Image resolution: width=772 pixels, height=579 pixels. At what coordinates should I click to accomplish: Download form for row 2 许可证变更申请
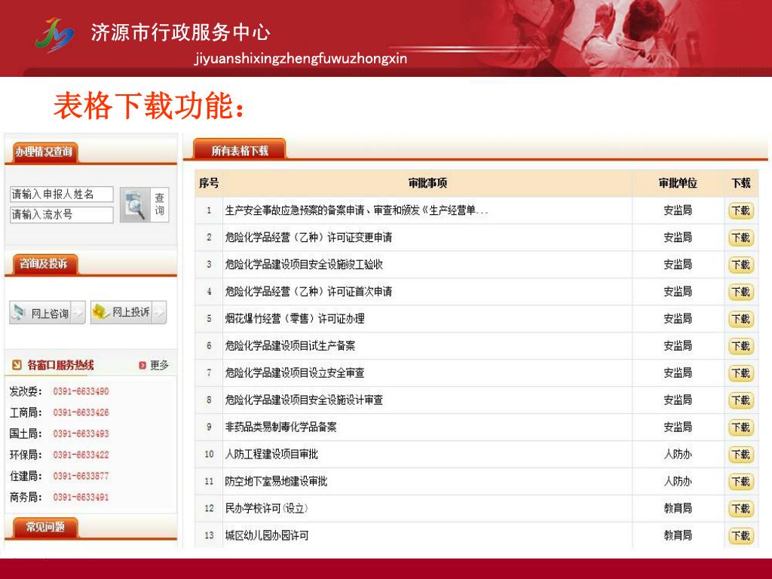click(740, 237)
